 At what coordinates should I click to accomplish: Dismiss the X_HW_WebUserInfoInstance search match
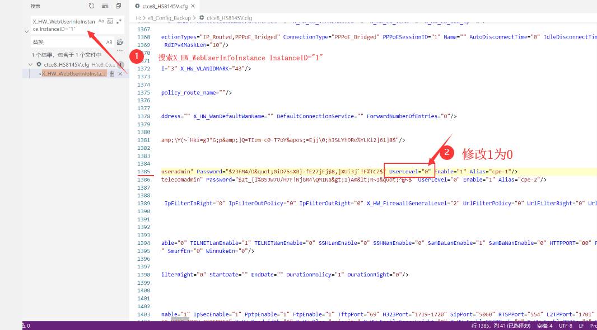(x=120, y=74)
